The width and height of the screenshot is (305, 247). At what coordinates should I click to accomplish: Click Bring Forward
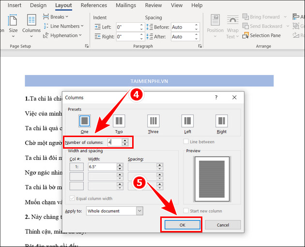pos(261,17)
